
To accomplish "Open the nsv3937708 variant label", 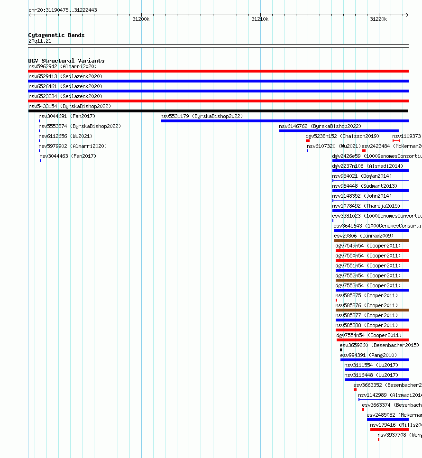I will coord(400,434).
